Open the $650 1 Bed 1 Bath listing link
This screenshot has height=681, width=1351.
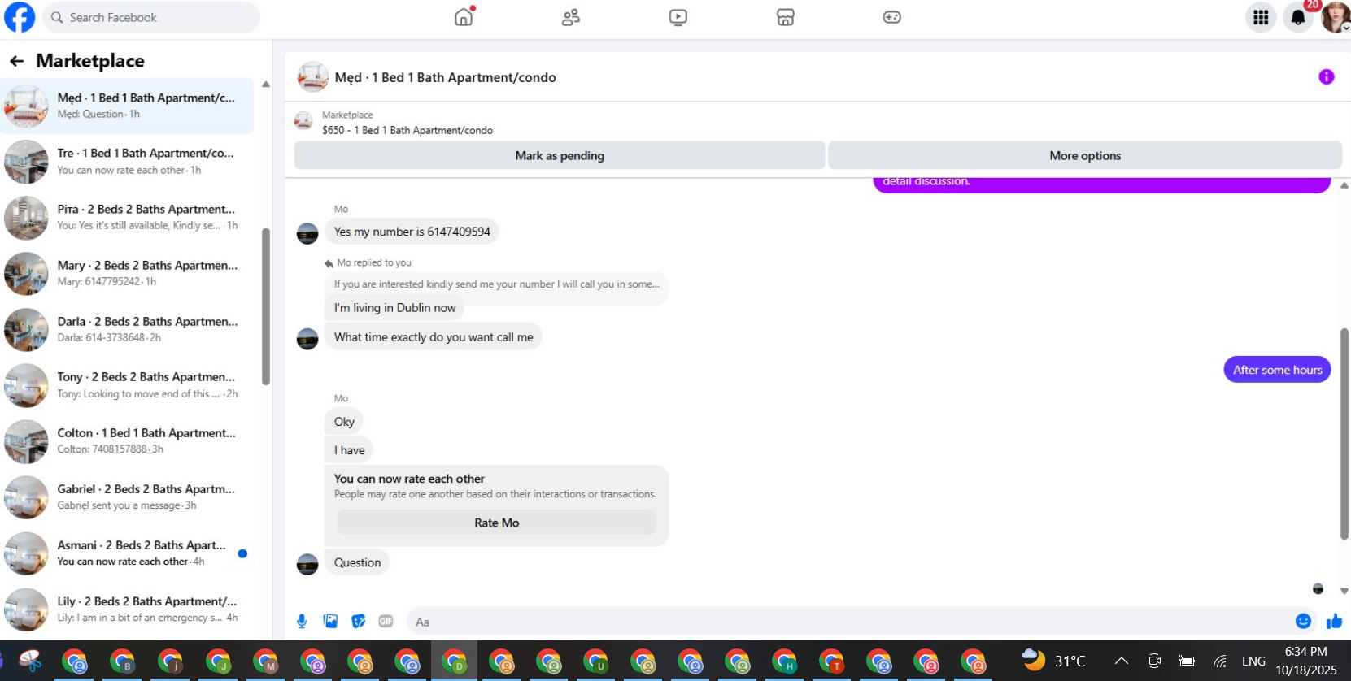click(x=407, y=130)
